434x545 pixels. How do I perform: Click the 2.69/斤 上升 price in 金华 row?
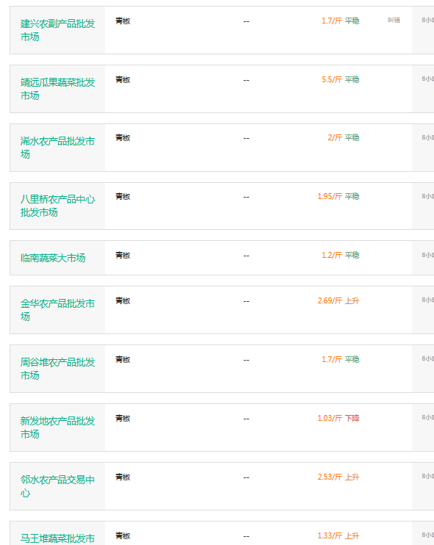tap(338, 300)
